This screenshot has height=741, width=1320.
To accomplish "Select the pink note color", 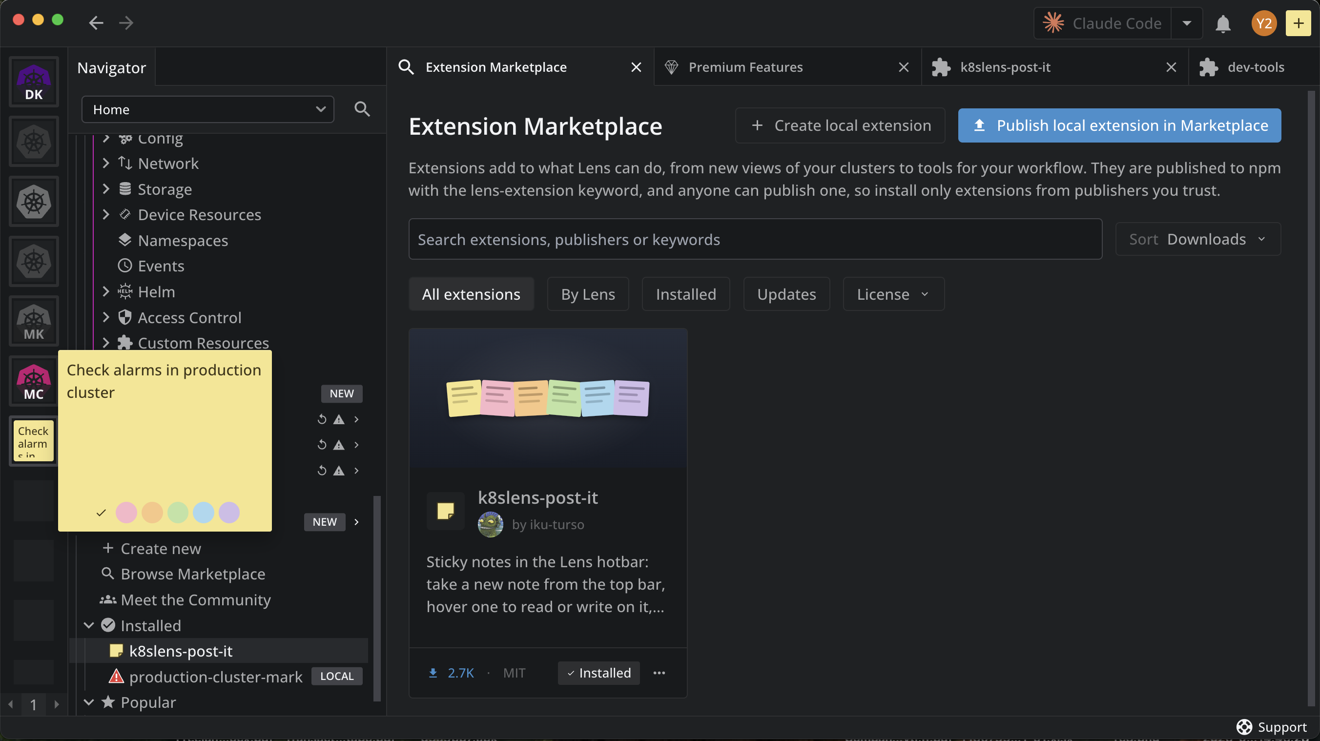I will pos(126,513).
